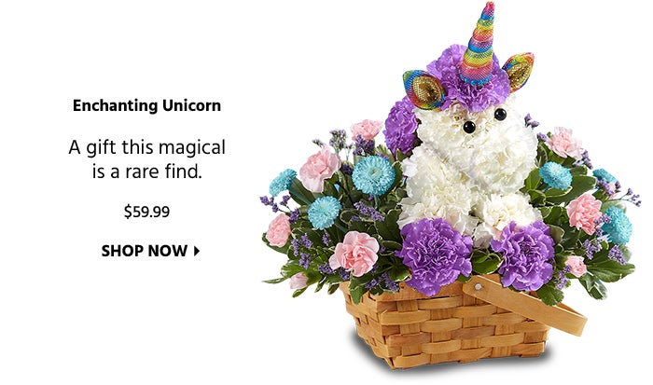
Task: Click the purple carnation at basket front right
Action: [524, 254]
